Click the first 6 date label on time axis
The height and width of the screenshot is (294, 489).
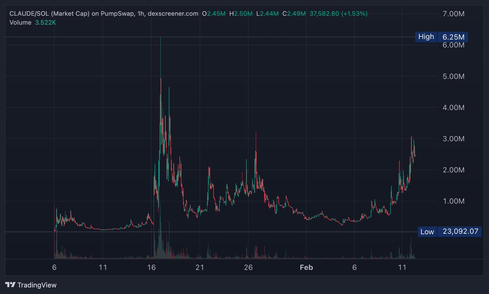click(x=54, y=268)
